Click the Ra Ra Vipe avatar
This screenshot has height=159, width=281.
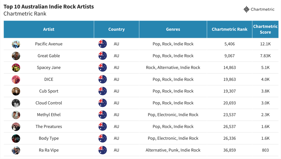[16, 150]
